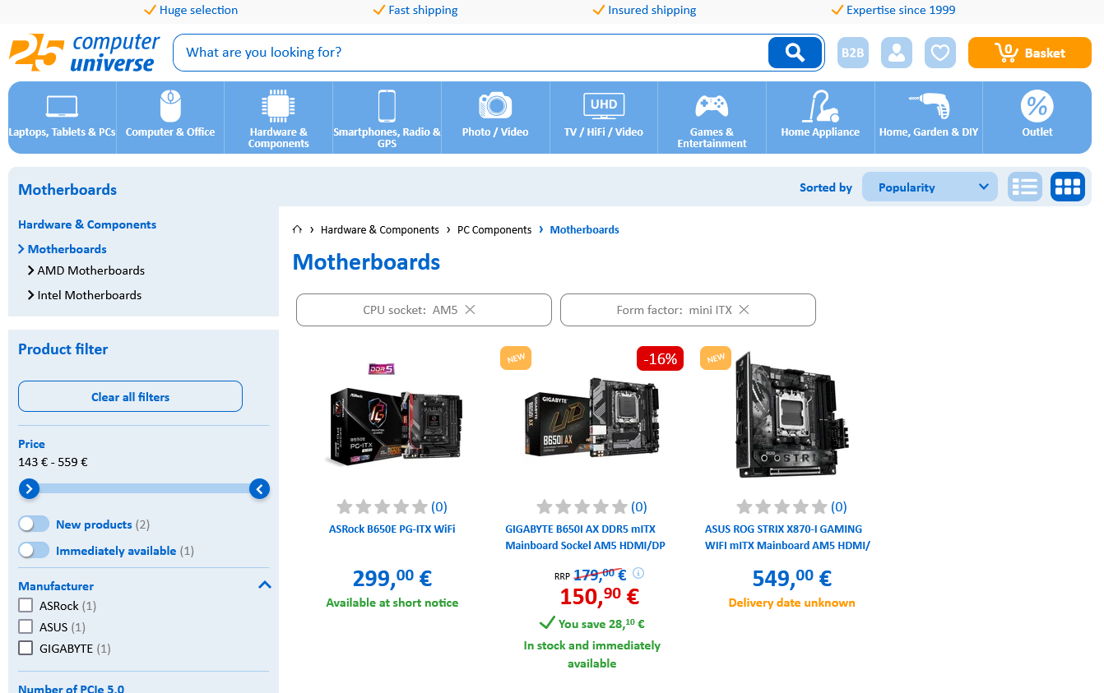Click the right price slider handle
The height and width of the screenshot is (693, 1104).
[x=259, y=489]
